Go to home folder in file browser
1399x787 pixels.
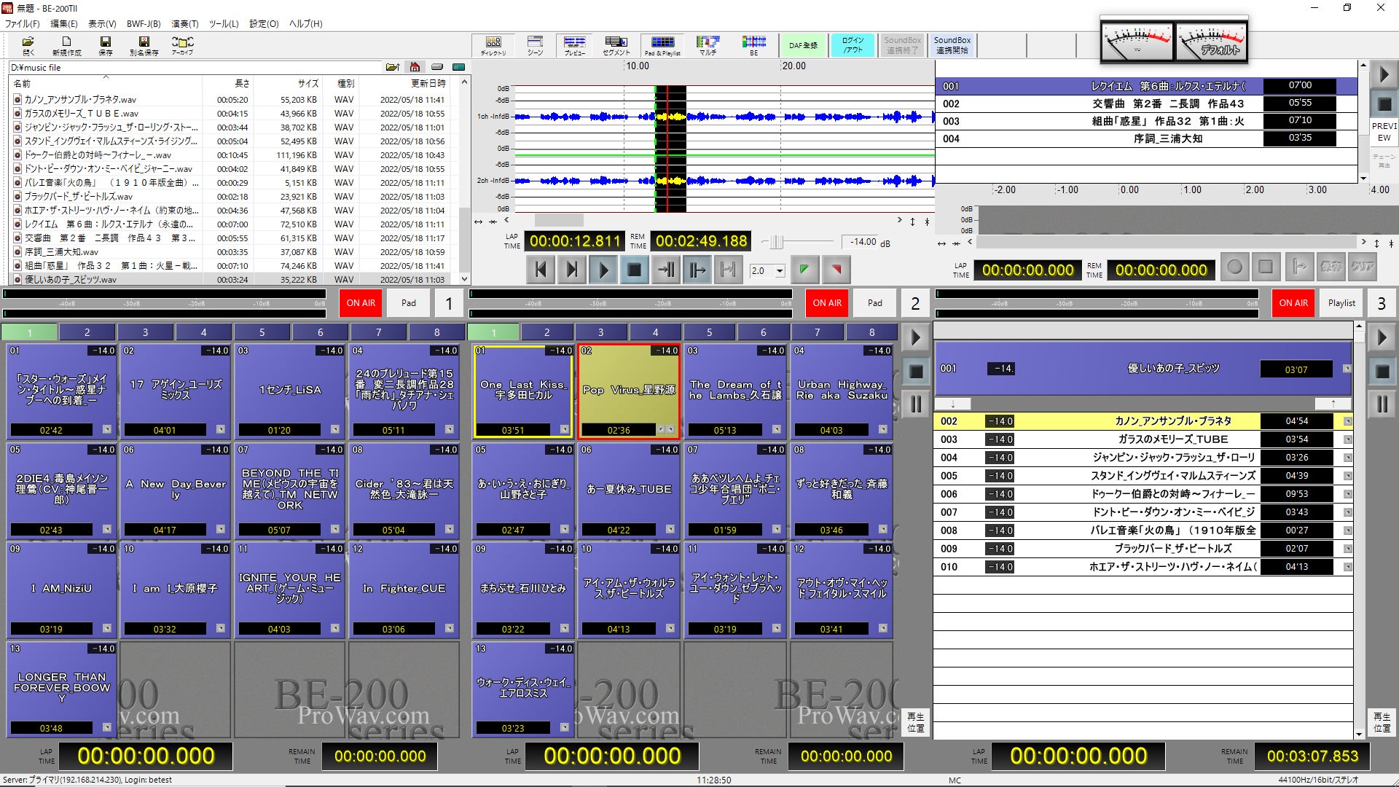pyautogui.click(x=415, y=67)
